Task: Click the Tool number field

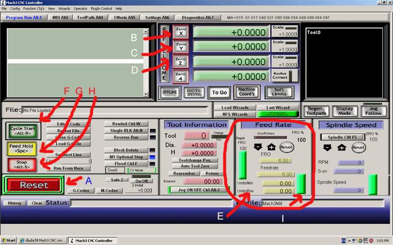Action: (x=196, y=136)
